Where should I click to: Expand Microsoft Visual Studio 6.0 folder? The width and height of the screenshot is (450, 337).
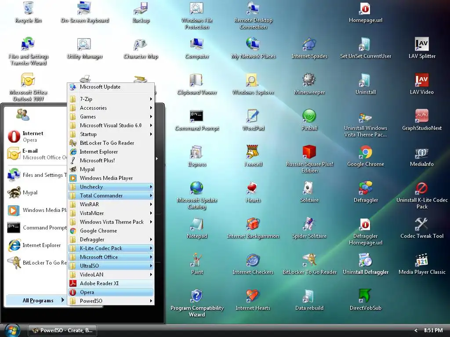(x=111, y=125)
